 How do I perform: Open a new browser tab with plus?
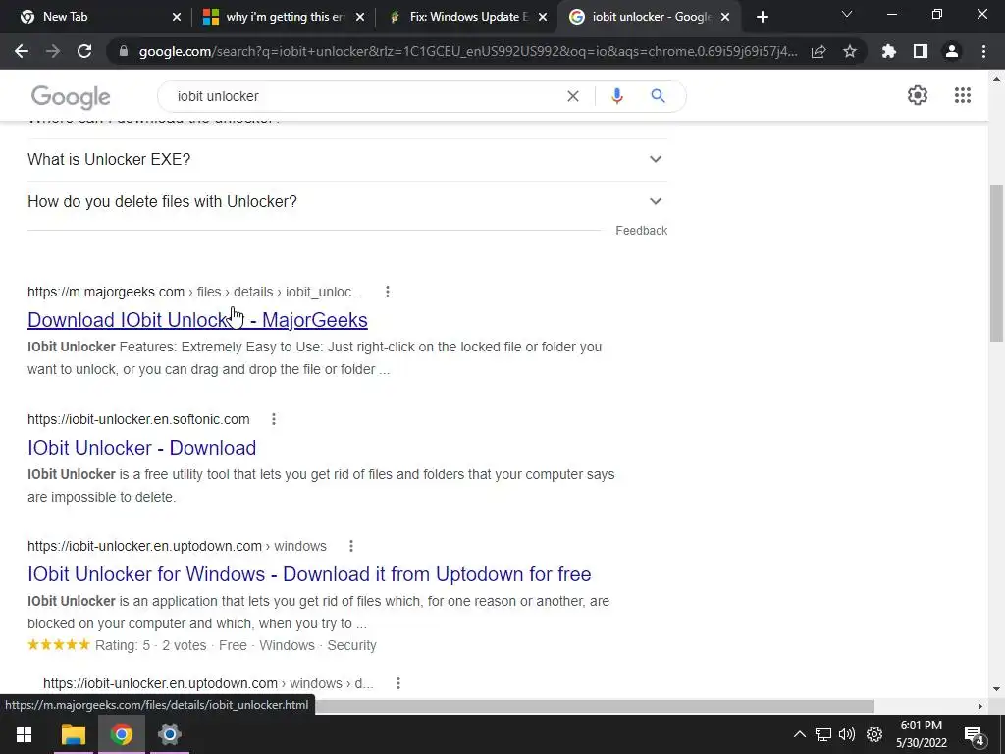tap(762, 17)
